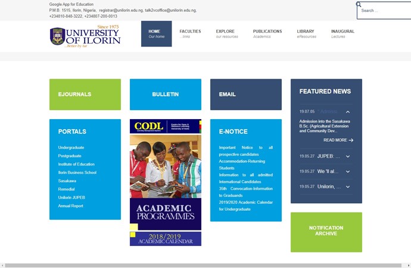Screen dimensions: 411x268
Task: Open the Institute of Education link
Action: [76, 164]
